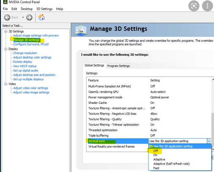Choose 'Use the 3D application setting' option
The height and width of the screenshot is (172, 214).
click(x=180, y=146)
